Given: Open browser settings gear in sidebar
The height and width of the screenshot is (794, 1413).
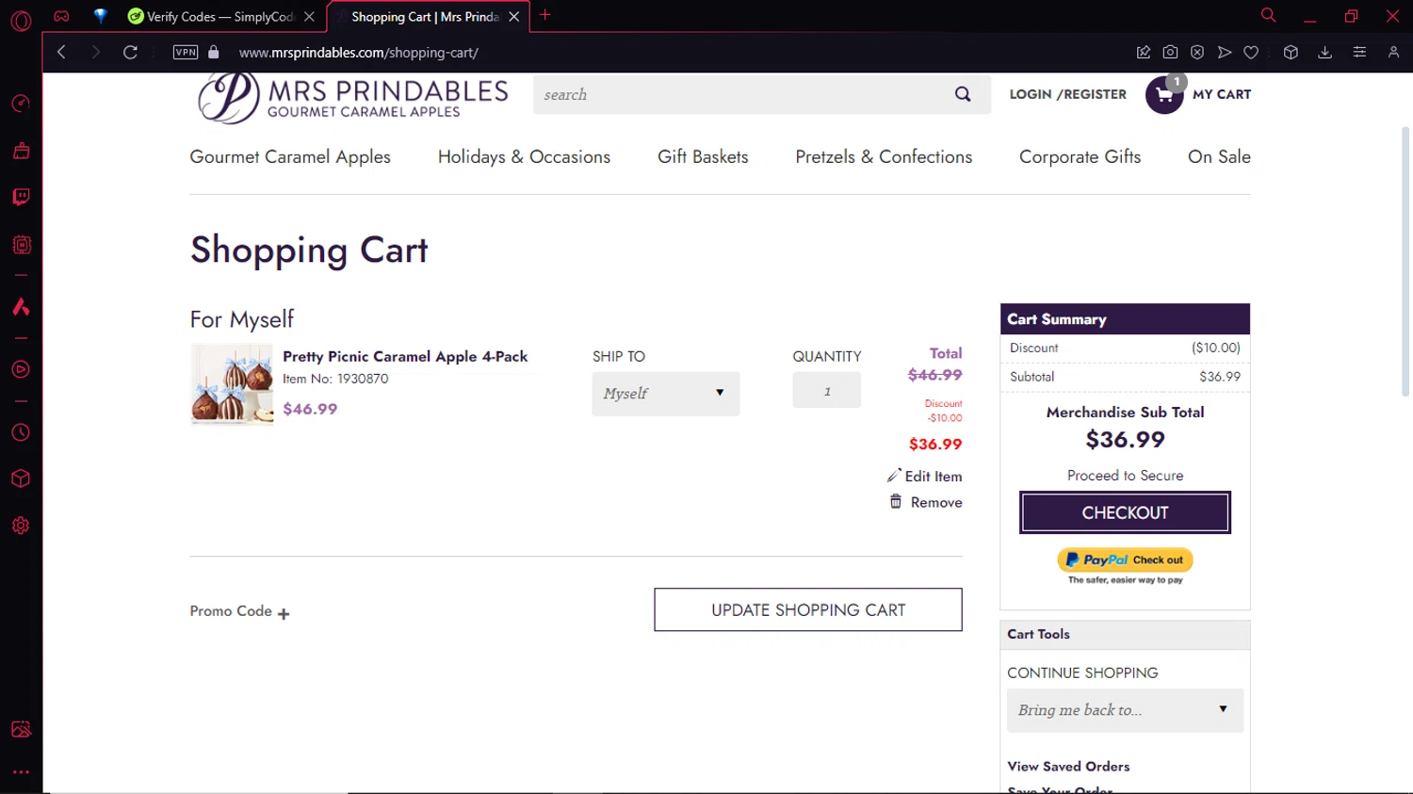Looking at the screenshot, I should (x=21, y=526).
